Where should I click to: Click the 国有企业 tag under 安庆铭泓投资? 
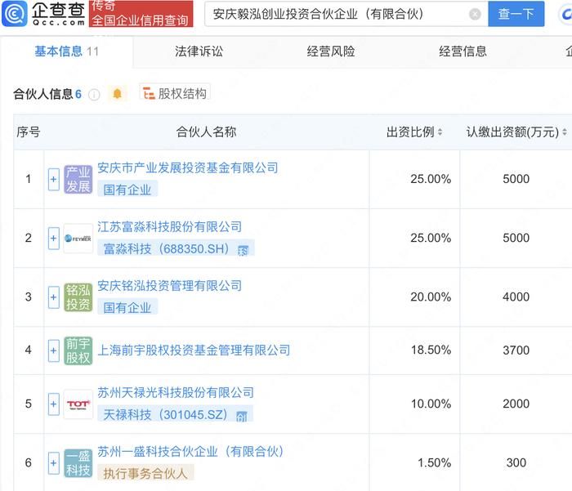(127, 307)
